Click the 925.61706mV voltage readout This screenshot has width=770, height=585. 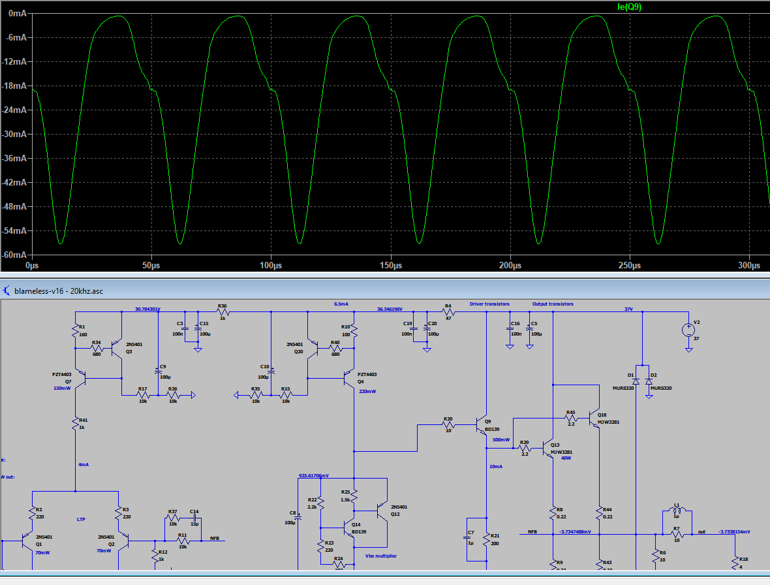point(314,476)
